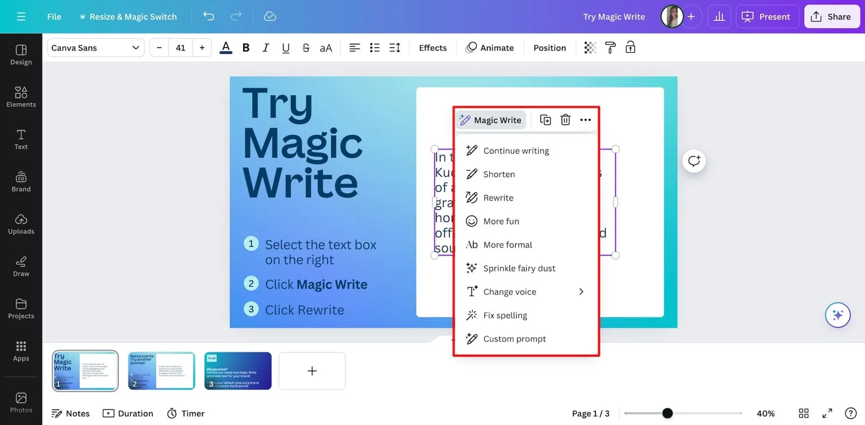865x425 pixels.
Task: Open the Magic Write dropdown button
Action: coord(491,120)
